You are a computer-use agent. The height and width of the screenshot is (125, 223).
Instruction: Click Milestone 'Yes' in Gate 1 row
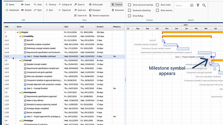click(x=115, y=56)
